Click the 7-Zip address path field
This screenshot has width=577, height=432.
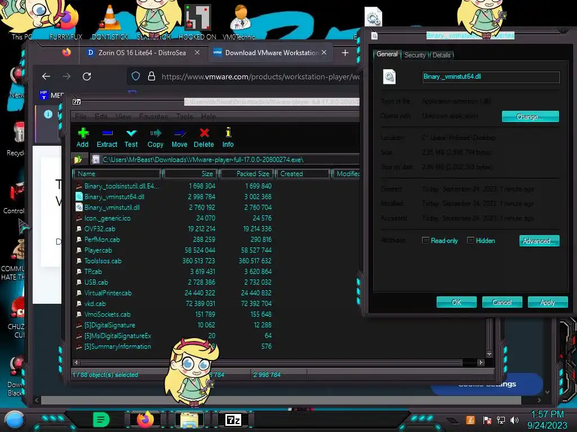point(225,159)
